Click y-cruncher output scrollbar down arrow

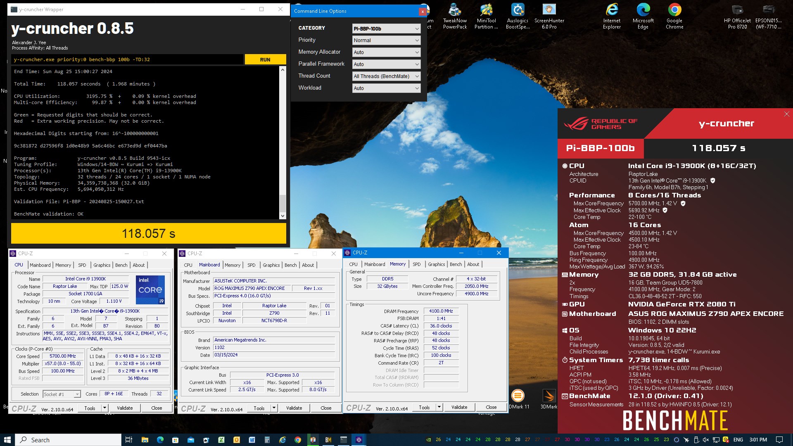[x=283, y=216]
